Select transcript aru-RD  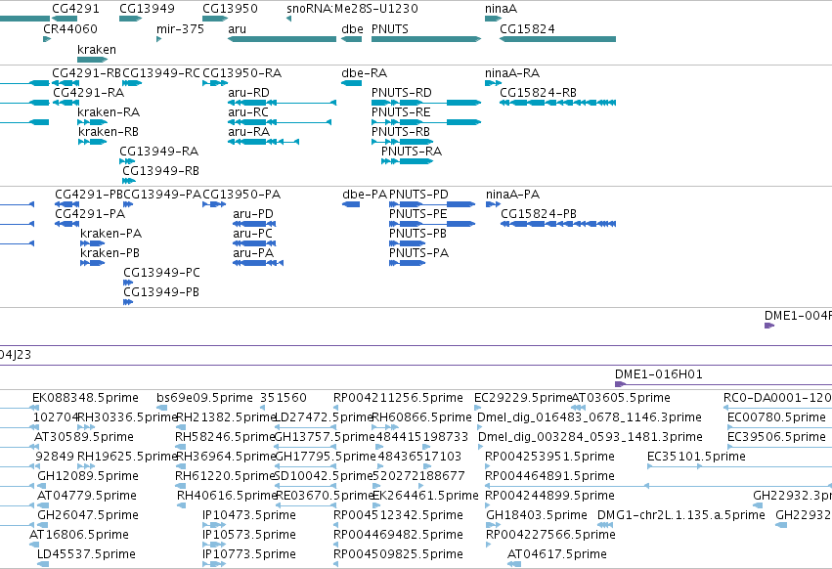(x=282, y=103)
